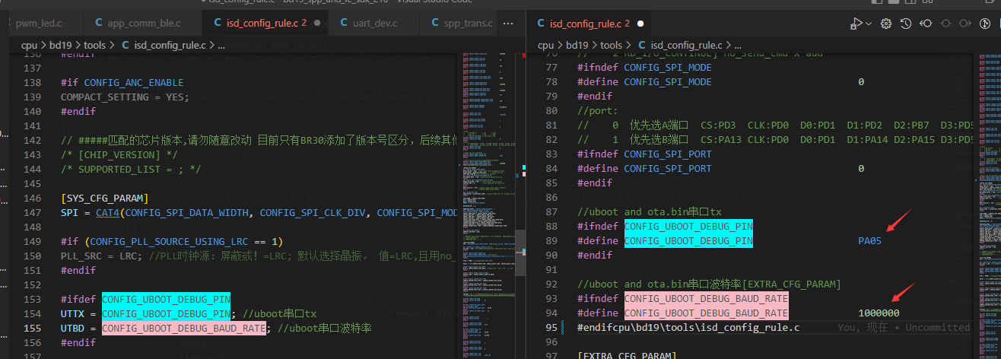The width and height of the screenshot is (1001, 359).
Task: Click line number 155 in left gutter
Action: tap(31, 328)
